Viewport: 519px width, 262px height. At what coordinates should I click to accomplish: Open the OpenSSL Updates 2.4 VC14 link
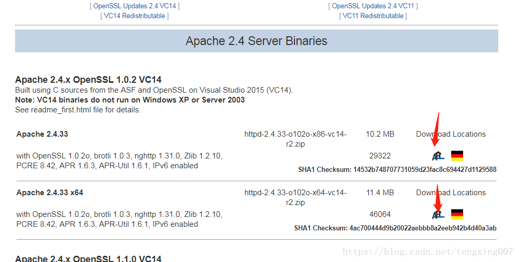point(135,6)
